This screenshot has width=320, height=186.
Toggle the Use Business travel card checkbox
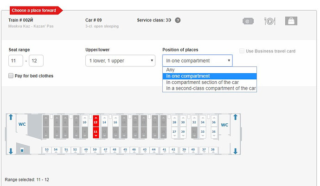(x=242, y=51)
